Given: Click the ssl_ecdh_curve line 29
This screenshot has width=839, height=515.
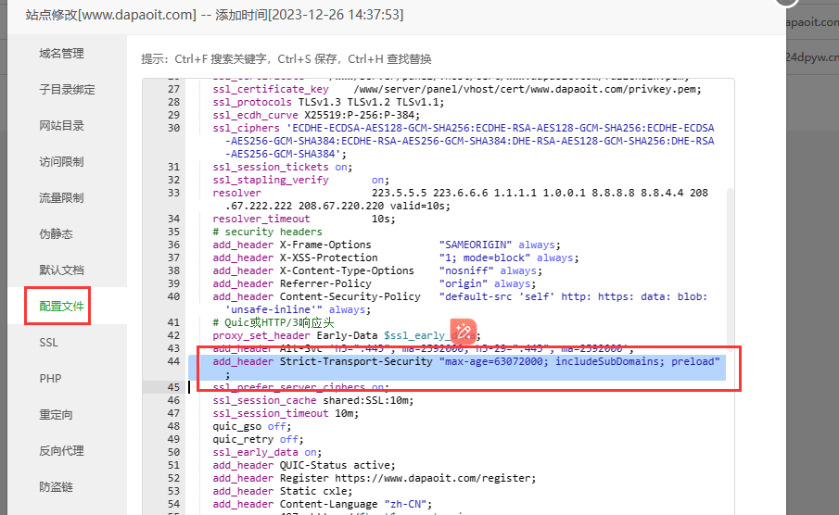Looking at the screenshot, I should (316, 115).
